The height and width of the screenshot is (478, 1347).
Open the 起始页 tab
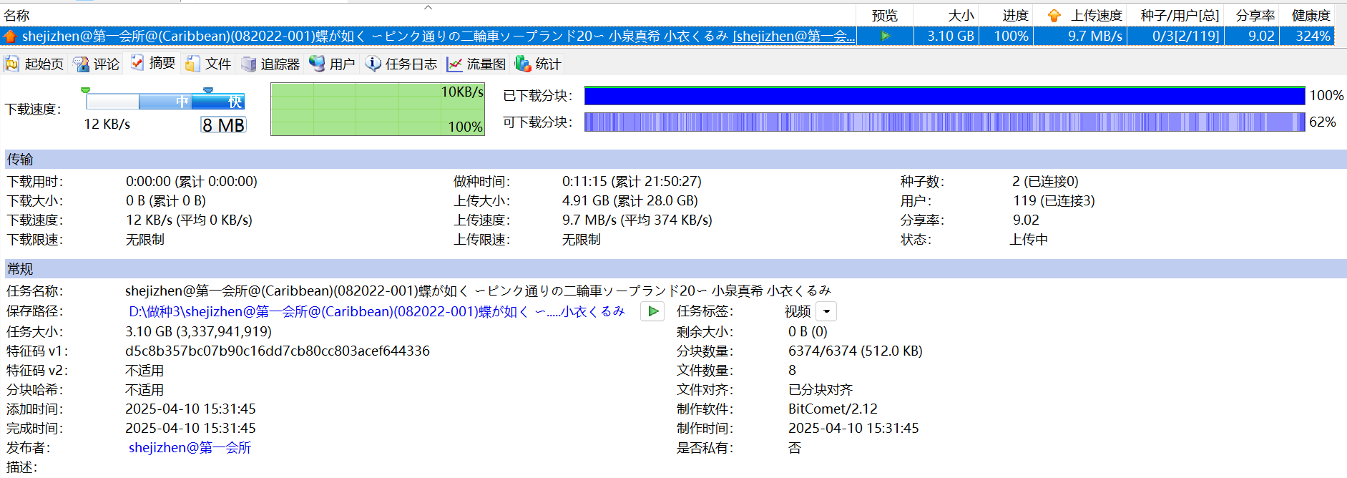pyautogui.click(x=34, y=64)
